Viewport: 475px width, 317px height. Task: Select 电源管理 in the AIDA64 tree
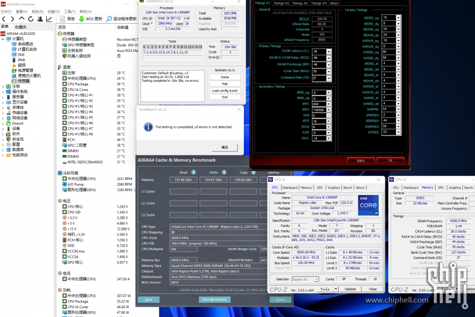click(22, 71)
